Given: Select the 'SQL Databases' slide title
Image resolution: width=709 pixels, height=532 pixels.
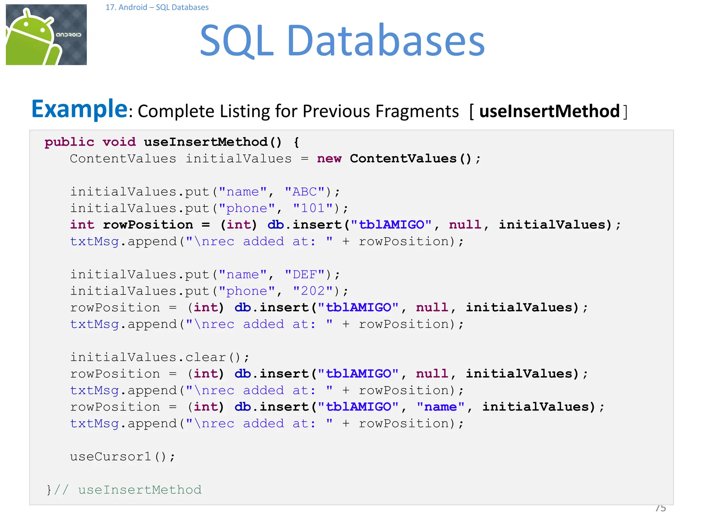Looking at the screenshot, I should (342, 40).
